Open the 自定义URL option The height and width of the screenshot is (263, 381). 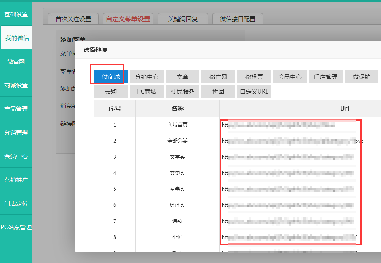point(254,92)
